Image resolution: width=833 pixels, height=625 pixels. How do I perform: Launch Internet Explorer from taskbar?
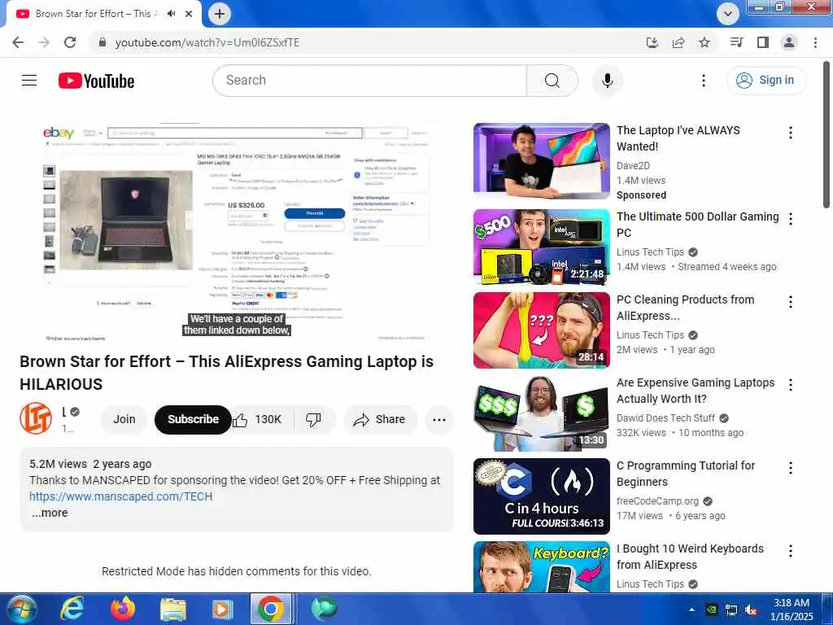click(72, 609)
